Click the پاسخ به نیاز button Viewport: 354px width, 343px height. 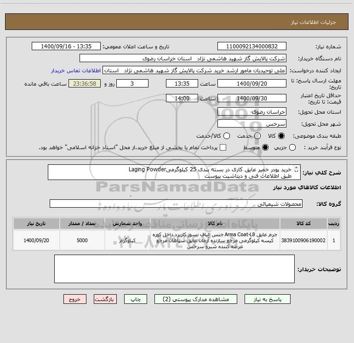[x=267, y=299]
